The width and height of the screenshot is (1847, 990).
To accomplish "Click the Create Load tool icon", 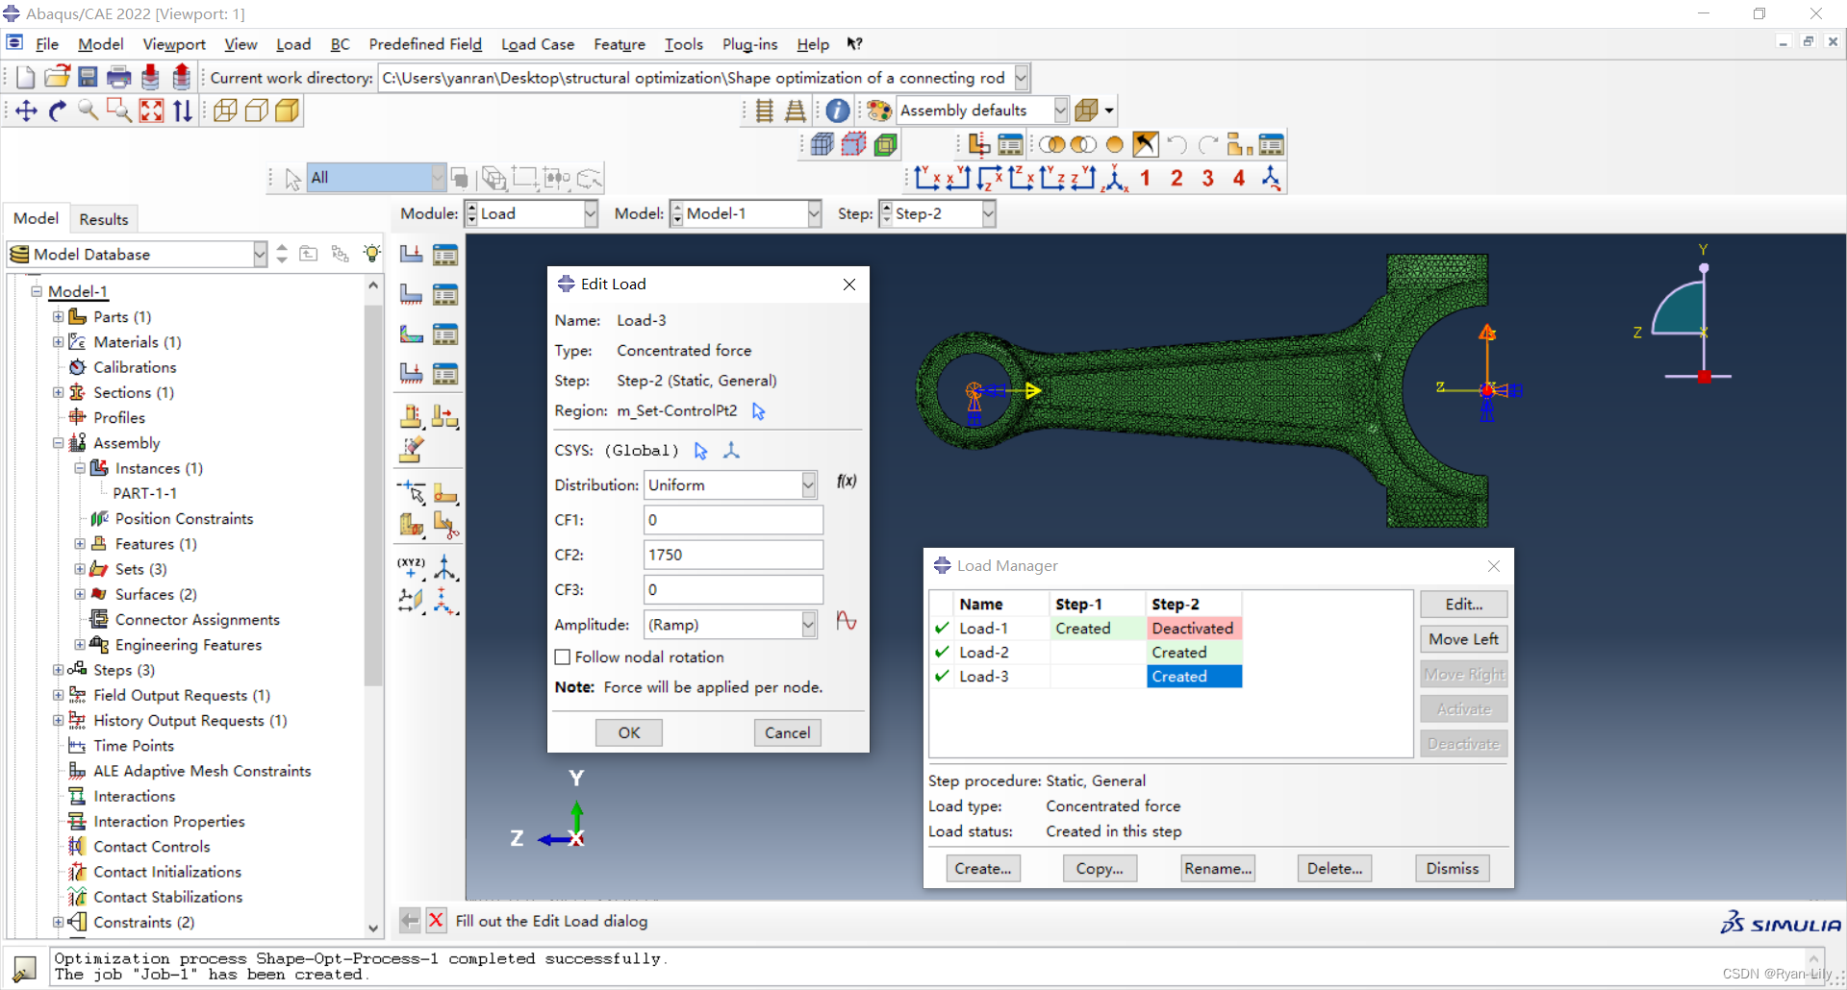I will (x=412, y=254).
